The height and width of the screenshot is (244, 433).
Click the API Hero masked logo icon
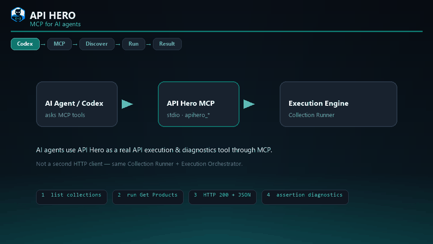18,14
